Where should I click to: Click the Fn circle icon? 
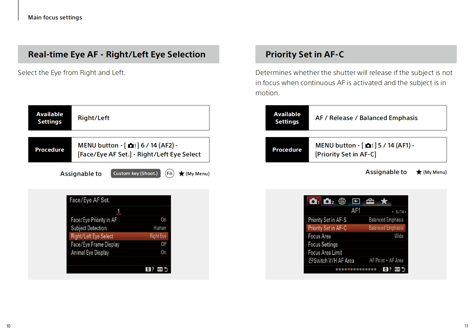169,173
